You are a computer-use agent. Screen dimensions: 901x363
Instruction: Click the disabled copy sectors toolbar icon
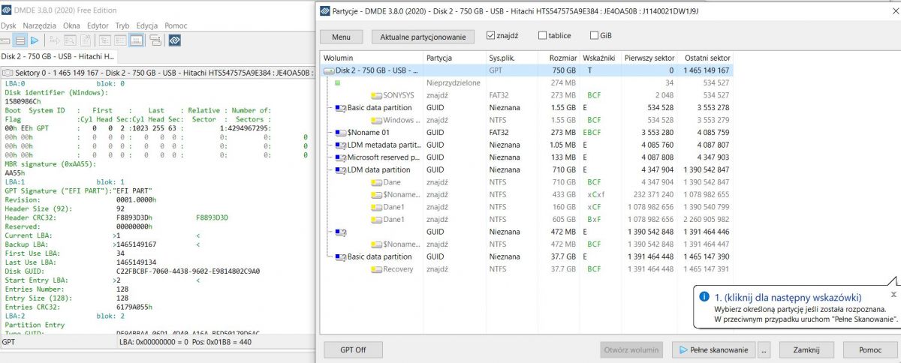click(54, 40)
